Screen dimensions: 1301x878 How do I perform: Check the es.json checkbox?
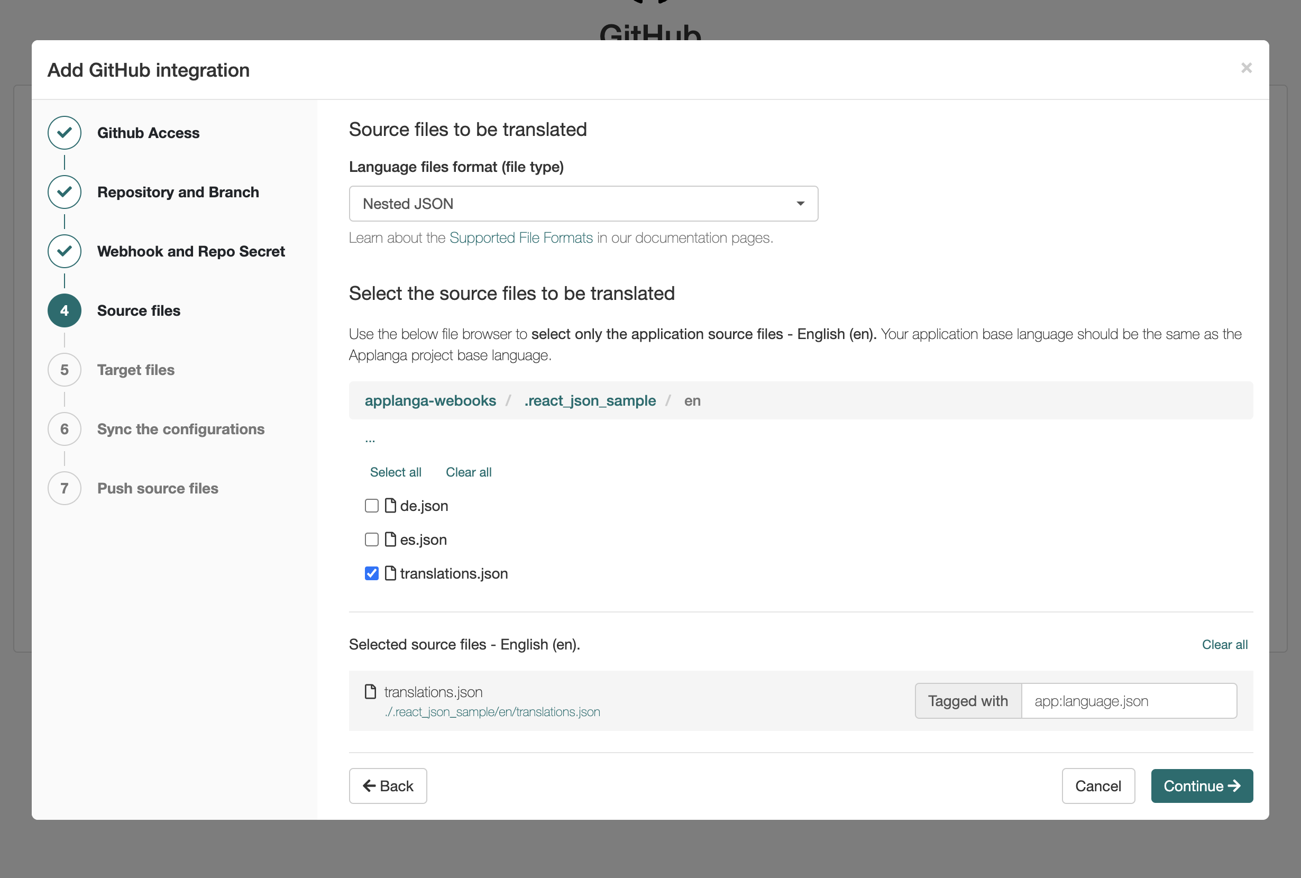point(372,540)
